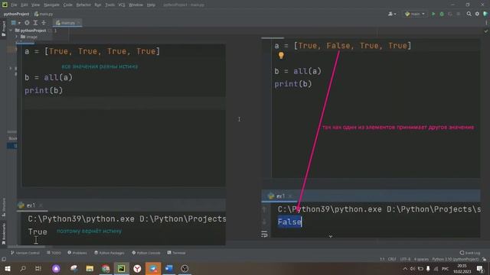The image size is (490, 275).
Task: Open the Windows Start menu
Action: 8,268
